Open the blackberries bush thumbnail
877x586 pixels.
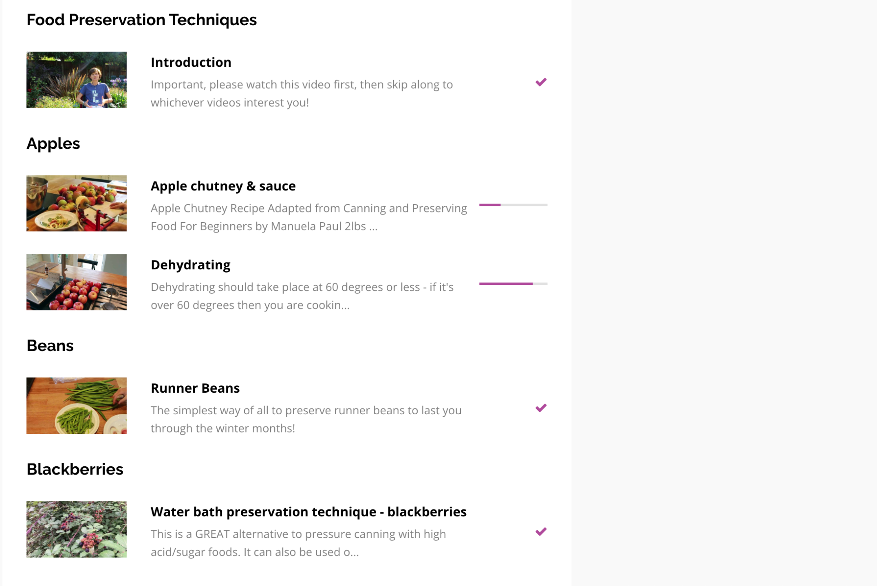click(x=77, y=529)
